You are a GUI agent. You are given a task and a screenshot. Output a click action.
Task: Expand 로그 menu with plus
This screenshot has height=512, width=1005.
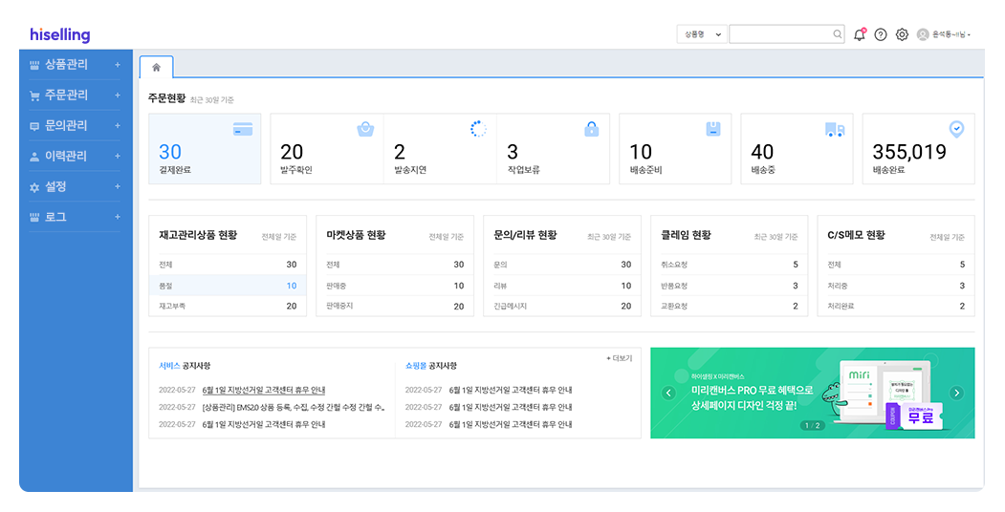click(x=118, y=218)
